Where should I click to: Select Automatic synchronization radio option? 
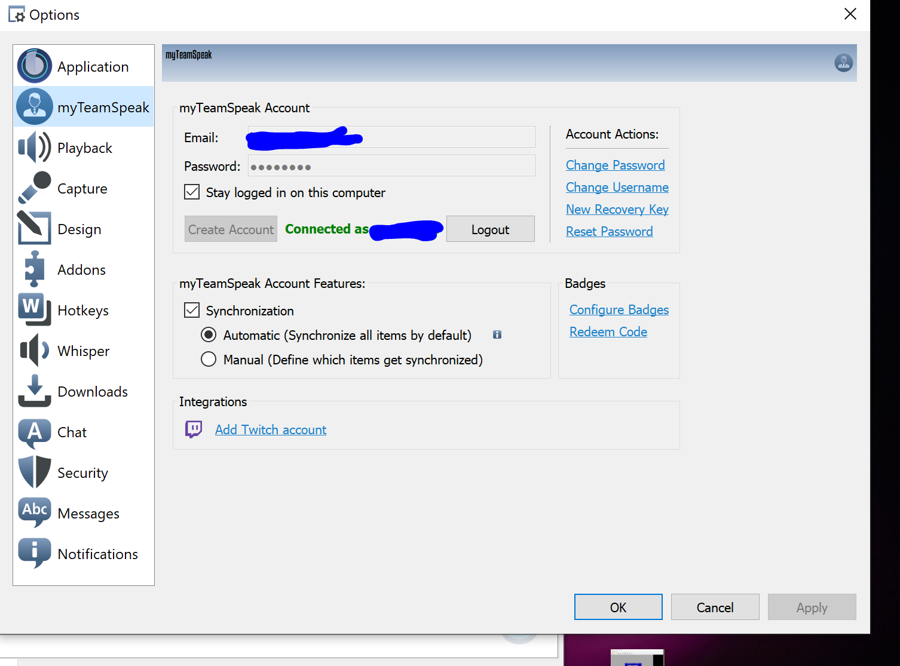[x=209, y=334]
